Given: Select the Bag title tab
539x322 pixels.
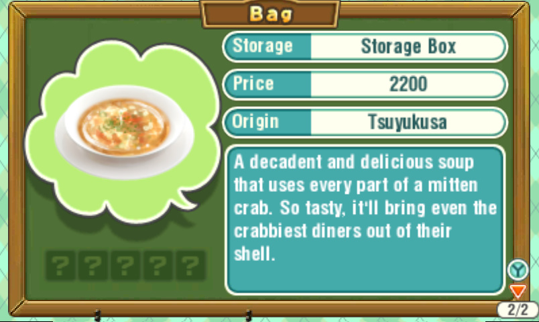Looking at the screenshot, I should point(270,14).
